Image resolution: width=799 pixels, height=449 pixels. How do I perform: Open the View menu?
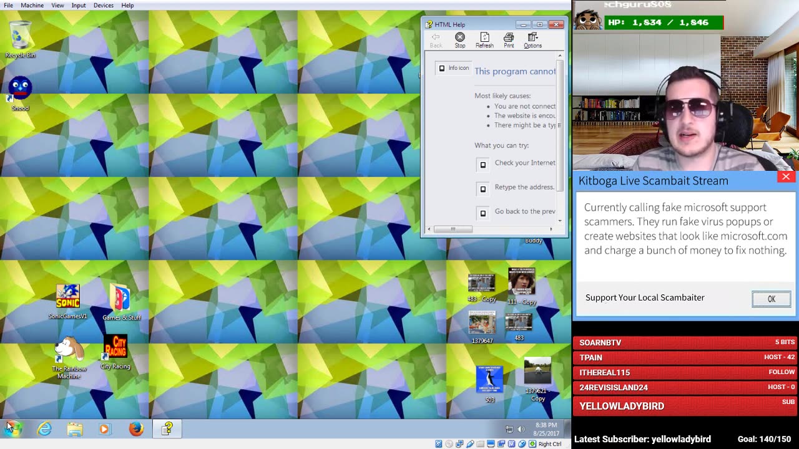coord(57,5)
